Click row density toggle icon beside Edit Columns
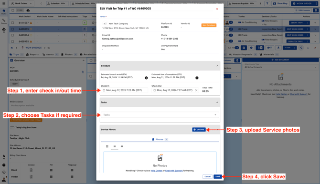Image resolution: width=320 pixels, height=184 pixels. pyautogui.click(x=316, y=10)
